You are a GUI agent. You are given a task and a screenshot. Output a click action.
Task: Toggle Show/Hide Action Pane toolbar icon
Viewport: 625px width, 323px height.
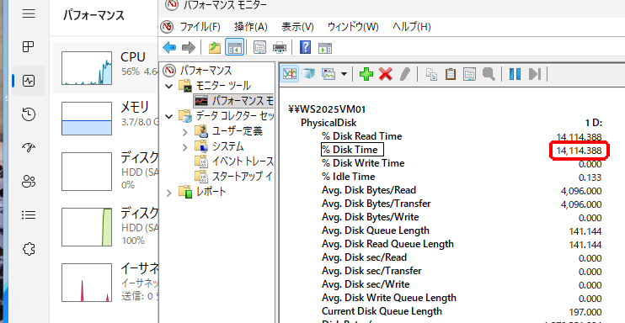(325, 48)
